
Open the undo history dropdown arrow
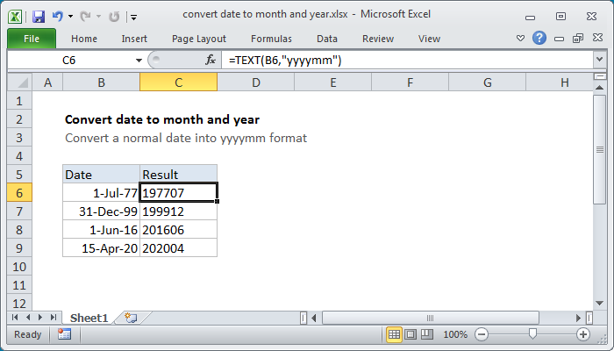pos(70,17)
